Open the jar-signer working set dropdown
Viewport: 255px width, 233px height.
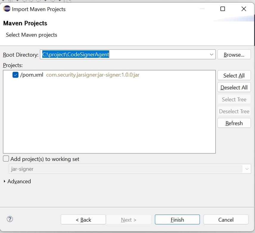click(x=247, y=169)
